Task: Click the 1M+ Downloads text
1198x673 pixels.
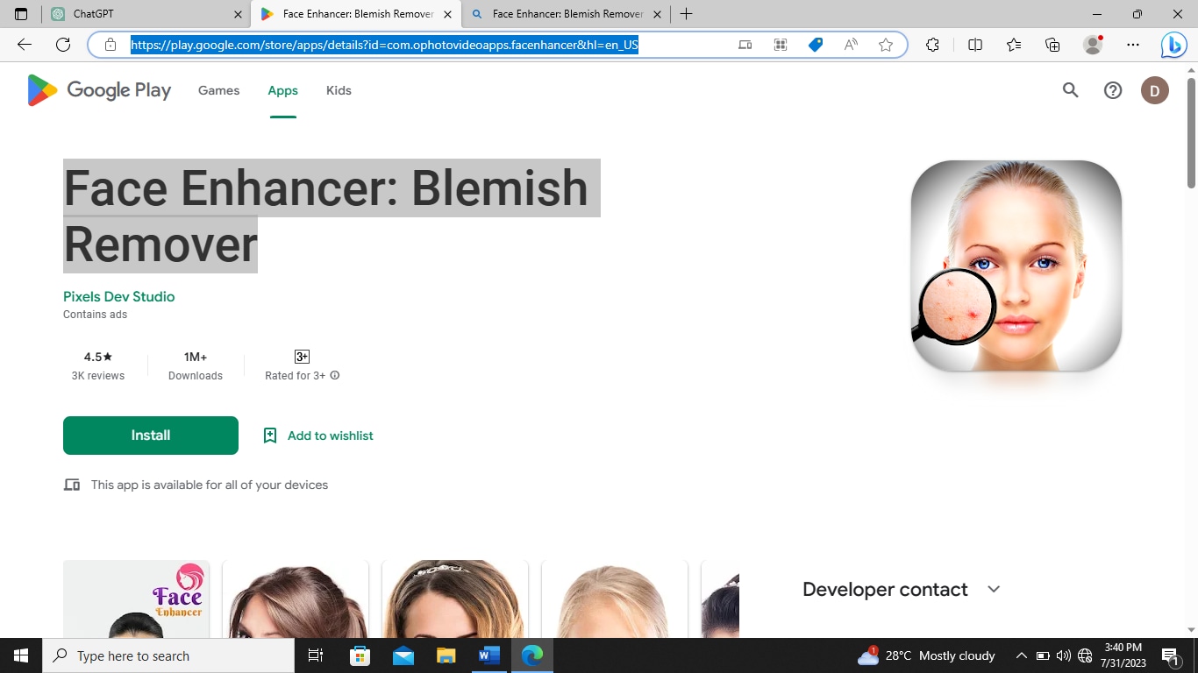Action: click(x=196, y=366)
